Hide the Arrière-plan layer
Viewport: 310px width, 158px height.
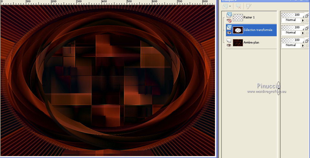[229, 45]
